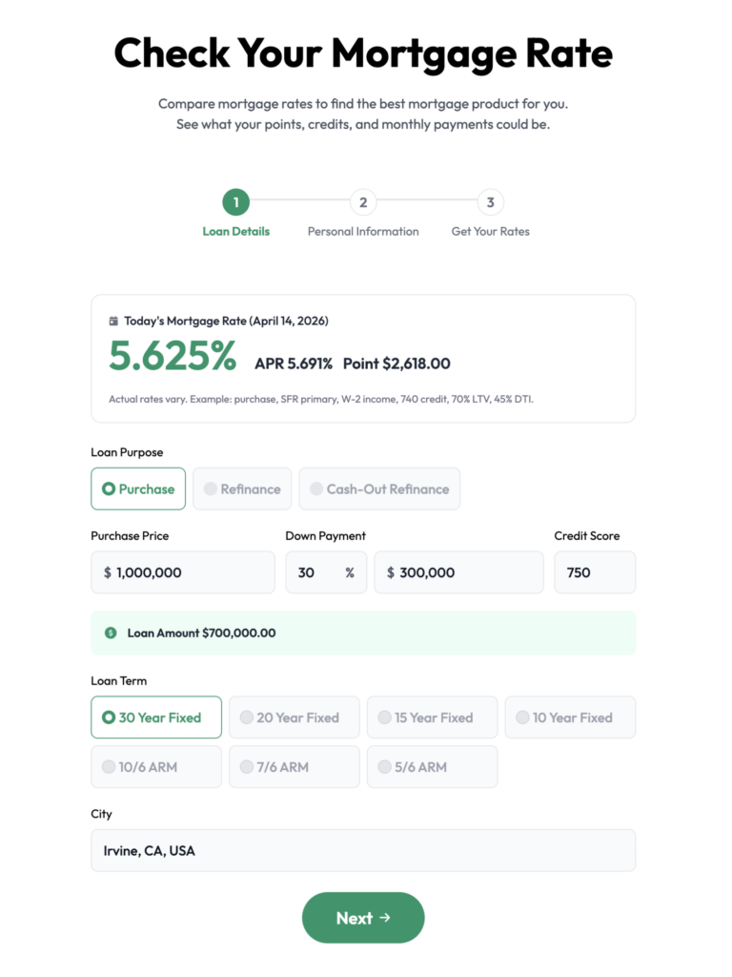Choose Cash-Out Refinance as loan purpose
Image resolution: width=732 pixels, height=977 pixels.
(379, 488)
